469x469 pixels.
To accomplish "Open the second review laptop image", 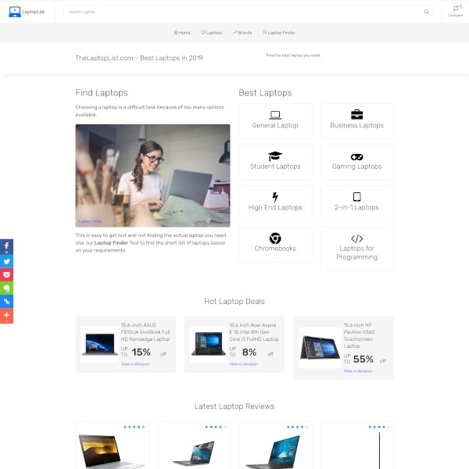I will 194,453.
